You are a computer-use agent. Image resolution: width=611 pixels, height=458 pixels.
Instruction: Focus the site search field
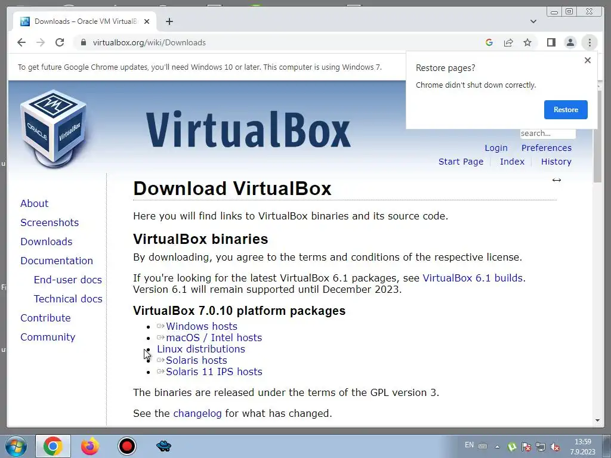(x=548, y=133)
